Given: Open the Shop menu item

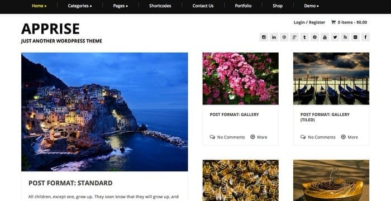Looking at the screenshot, I should point(278,6).
